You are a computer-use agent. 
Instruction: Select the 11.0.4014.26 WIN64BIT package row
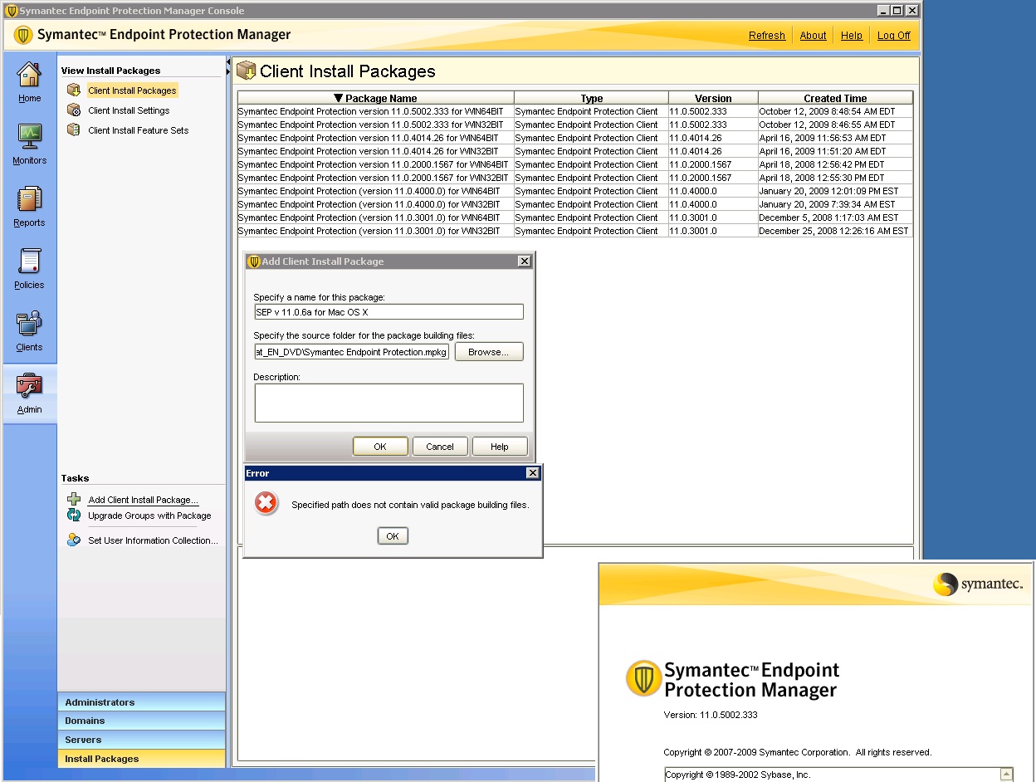(x=575, y=138)
